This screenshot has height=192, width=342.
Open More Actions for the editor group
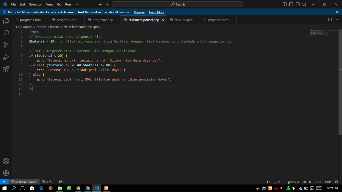pos(336,20)
